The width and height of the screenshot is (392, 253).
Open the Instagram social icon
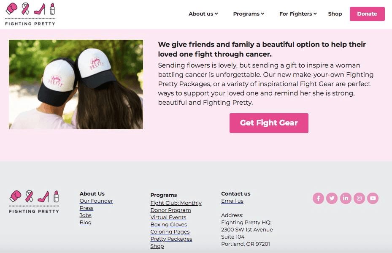[359, 198]
